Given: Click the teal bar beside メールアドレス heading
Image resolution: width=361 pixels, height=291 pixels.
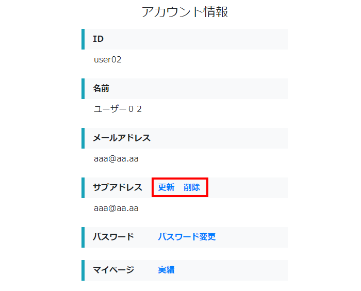Looking at the screenshot, I should 83,138.
